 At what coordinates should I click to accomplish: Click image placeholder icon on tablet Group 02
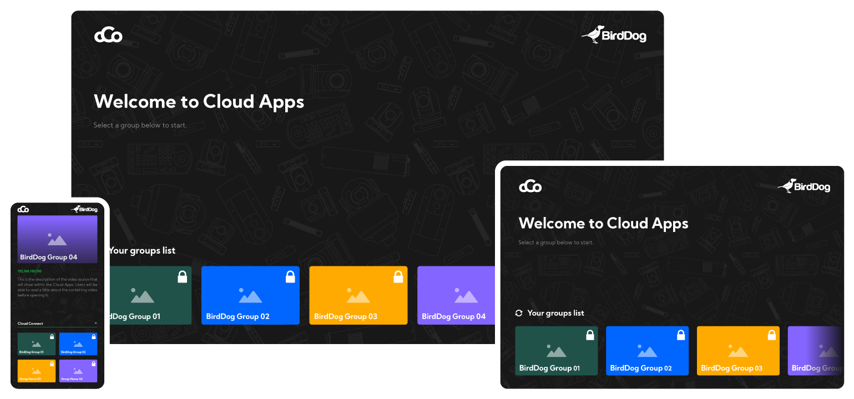[647, 351]
